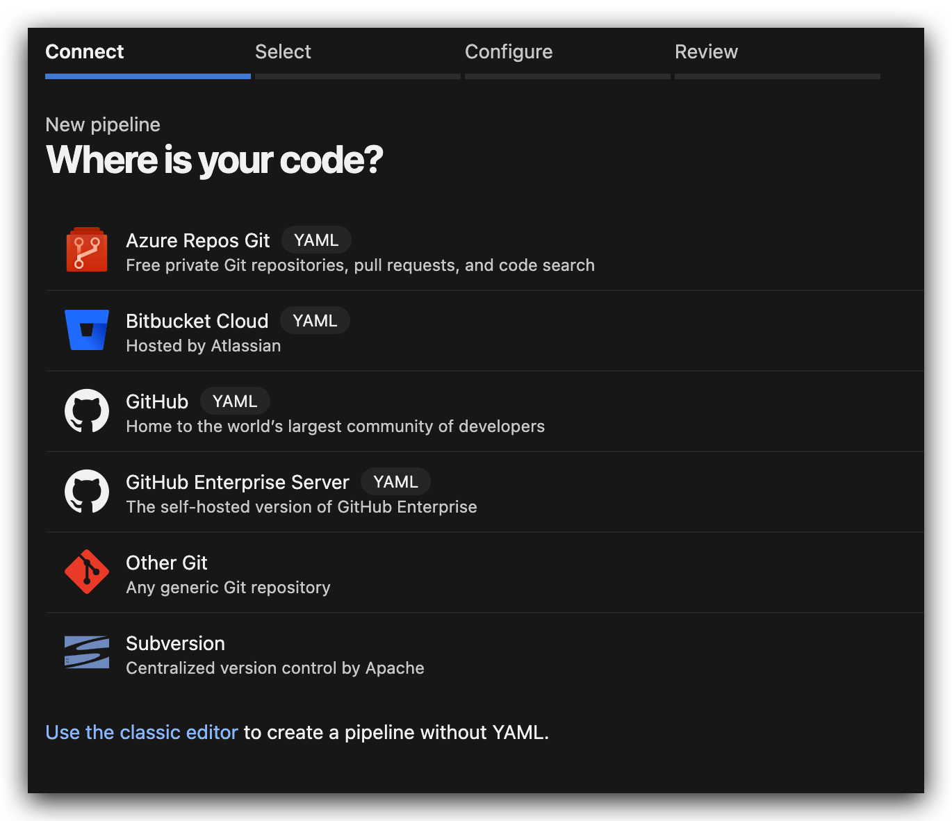
Task: Click the YAML badge beside Azure Repos Git
Action: point(316,240)
